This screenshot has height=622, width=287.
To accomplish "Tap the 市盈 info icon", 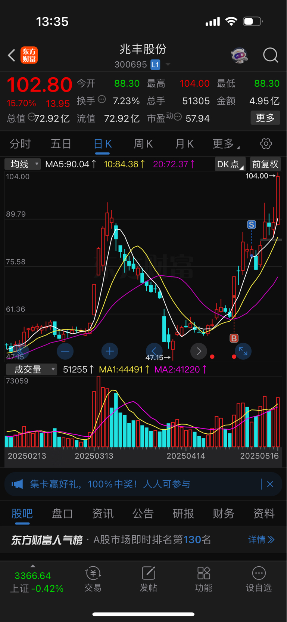I will pyautogui.click(x=178, y=117).
